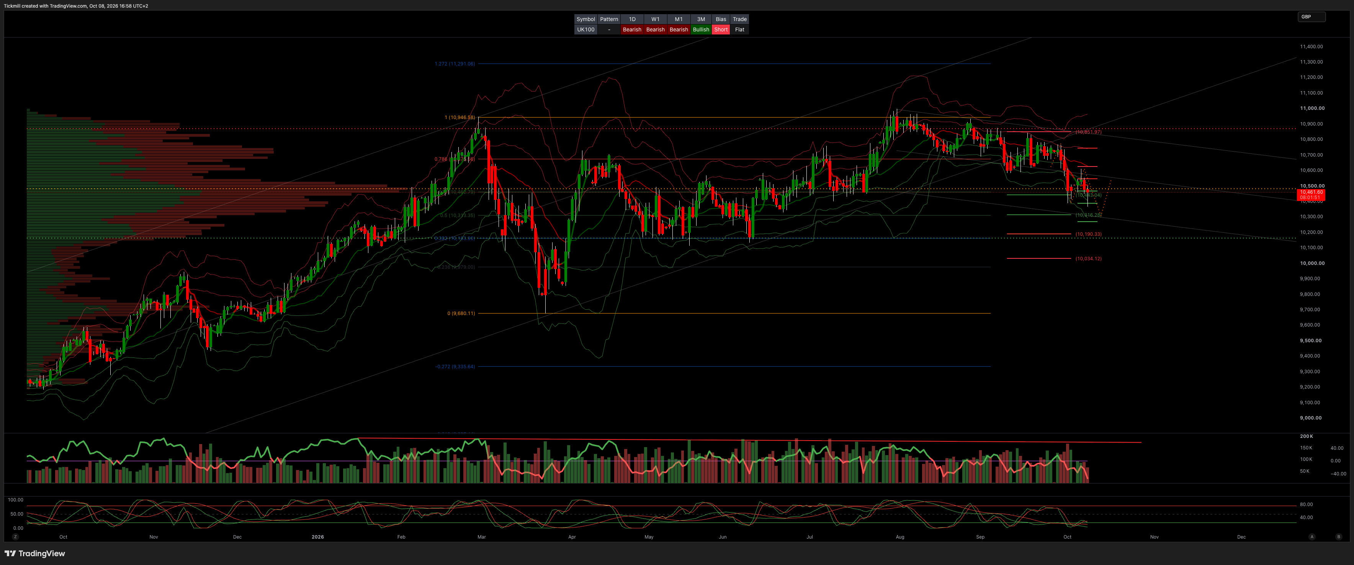Click the Trade column header
1354x565 pixels.
(x=739, y=19)
